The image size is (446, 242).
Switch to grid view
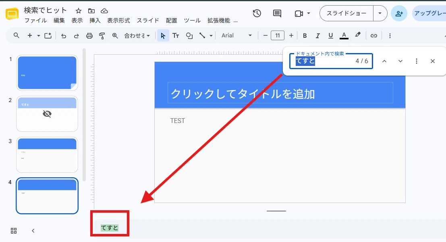(x=14, y=231)
